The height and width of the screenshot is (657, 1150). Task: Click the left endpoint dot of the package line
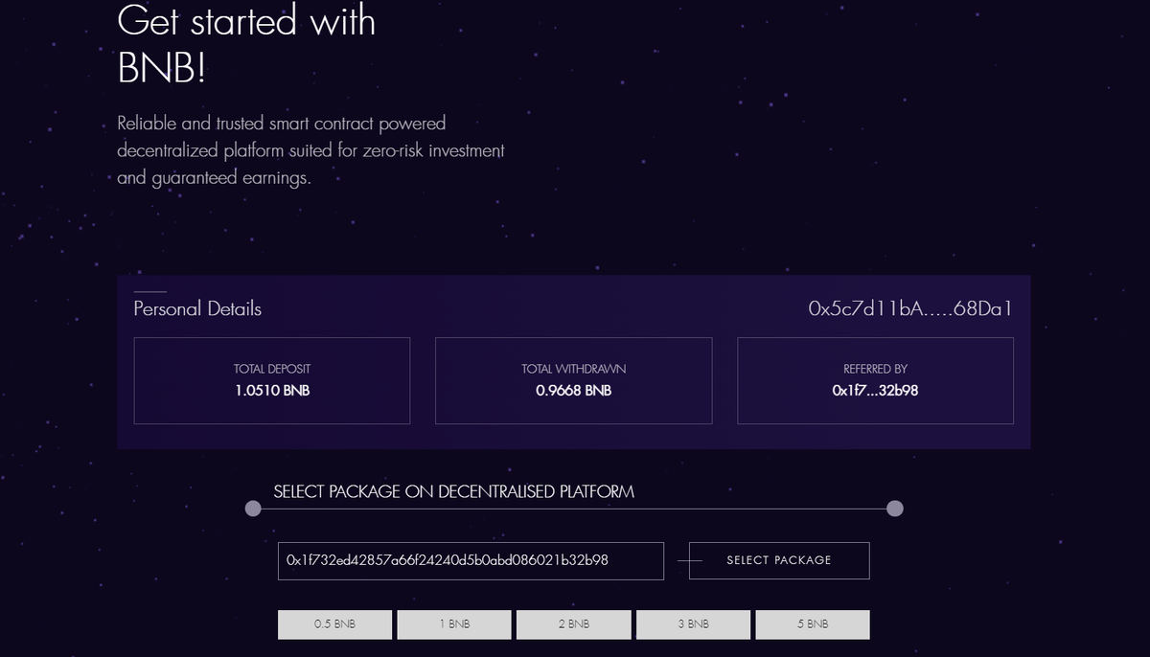(x=253, y=509)
